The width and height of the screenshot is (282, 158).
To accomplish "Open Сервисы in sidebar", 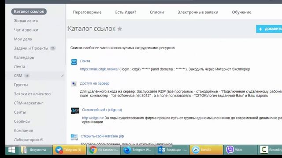I will click(22, 121).
